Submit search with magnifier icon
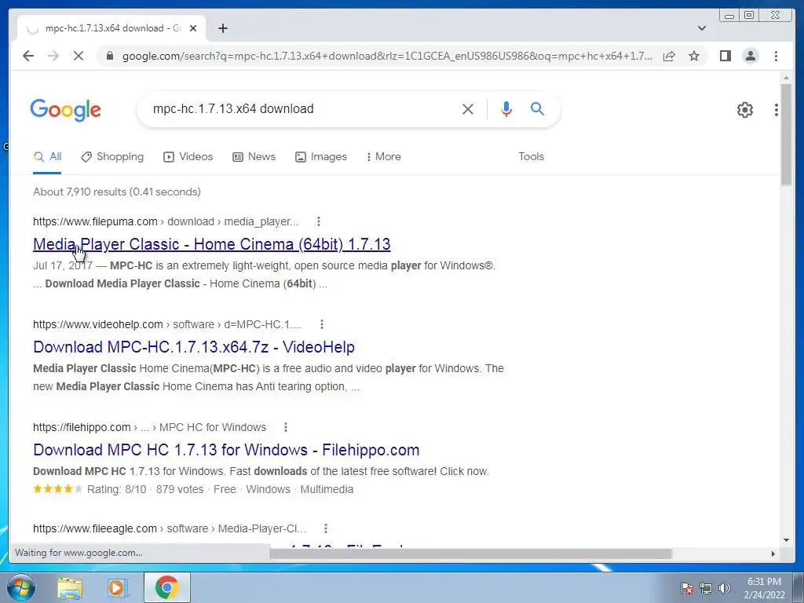804x603 pixels. tap(537, 108)
